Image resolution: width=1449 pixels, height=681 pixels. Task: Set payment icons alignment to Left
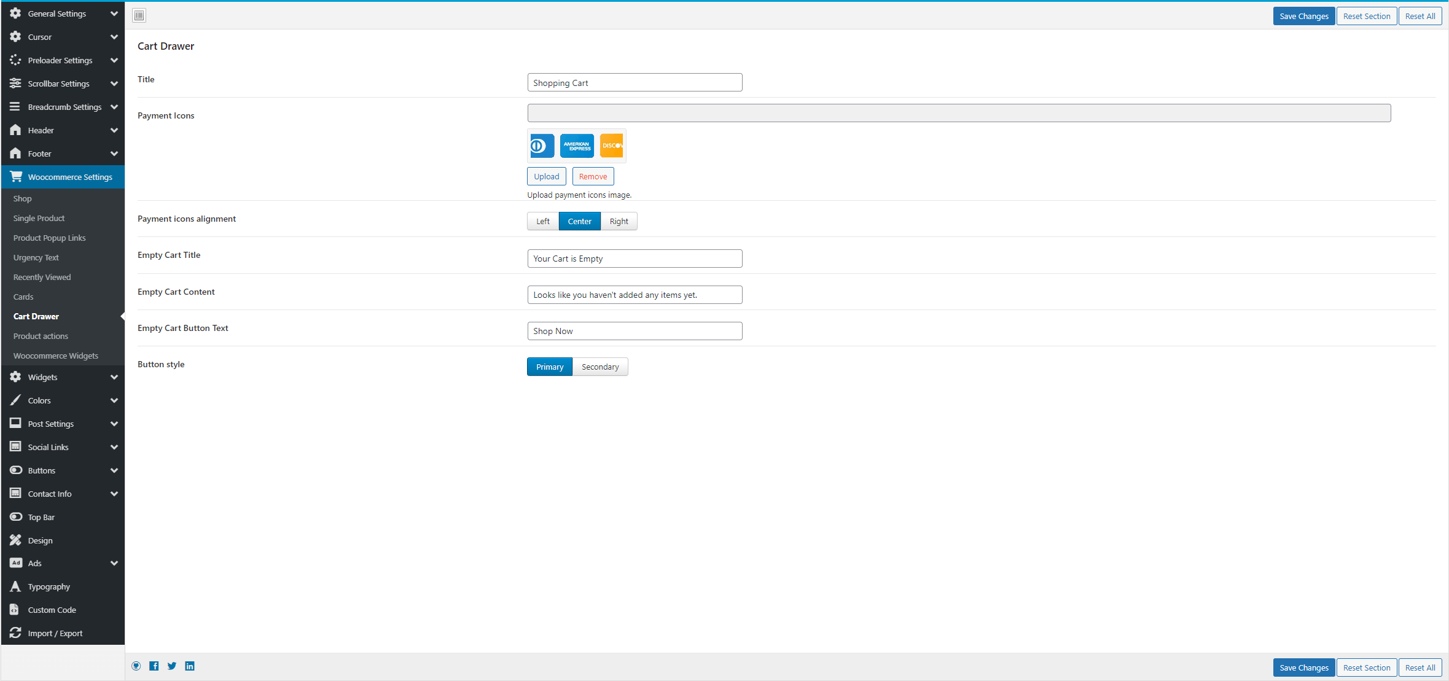click(x=542, y=221)
